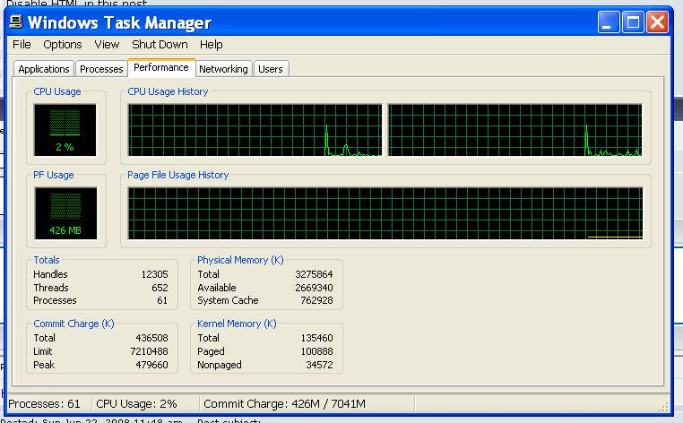Switch to the Applications tab

pos(44,69)
